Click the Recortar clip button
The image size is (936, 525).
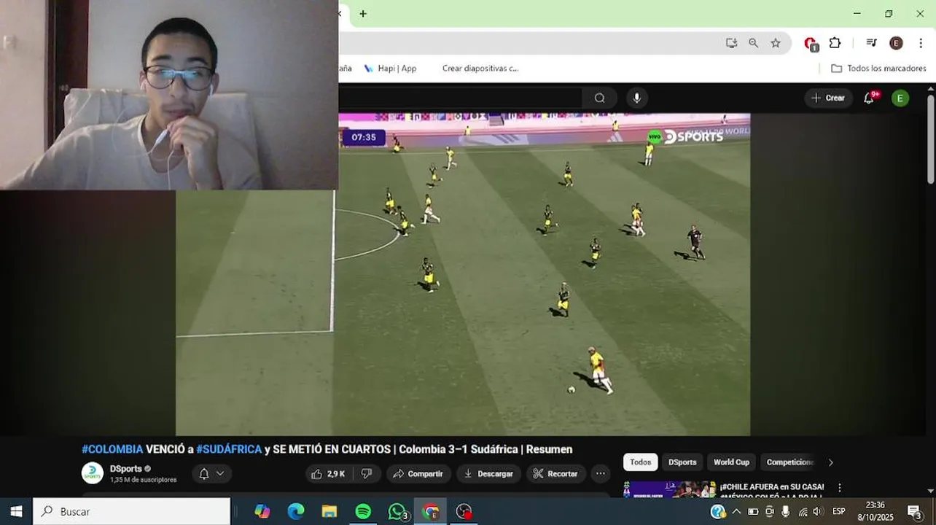coord(555,474)
